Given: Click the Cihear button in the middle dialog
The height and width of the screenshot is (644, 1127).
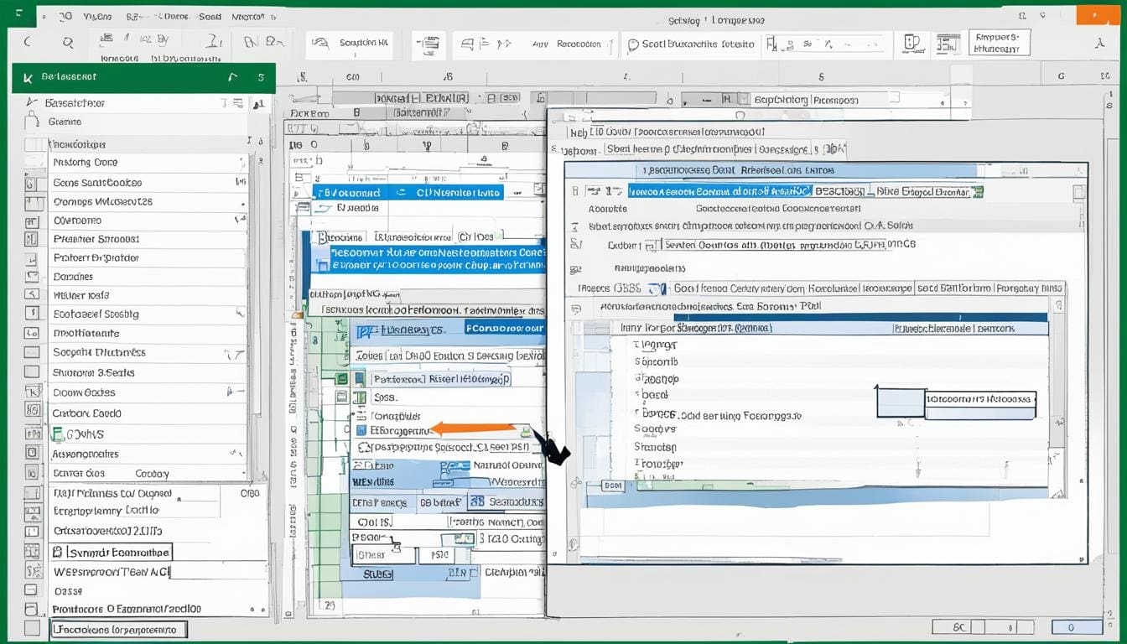Looking at the screenshot, I should (x=383, y=554).
